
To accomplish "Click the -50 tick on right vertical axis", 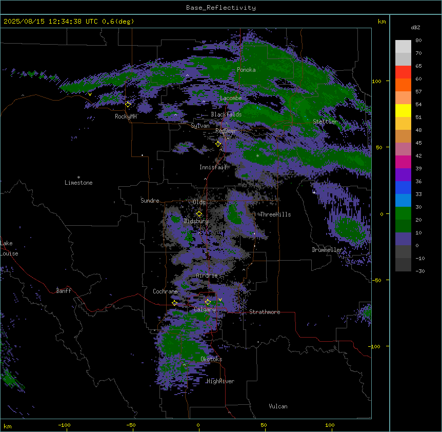I will pyautogui.click(x=376, y=280).
